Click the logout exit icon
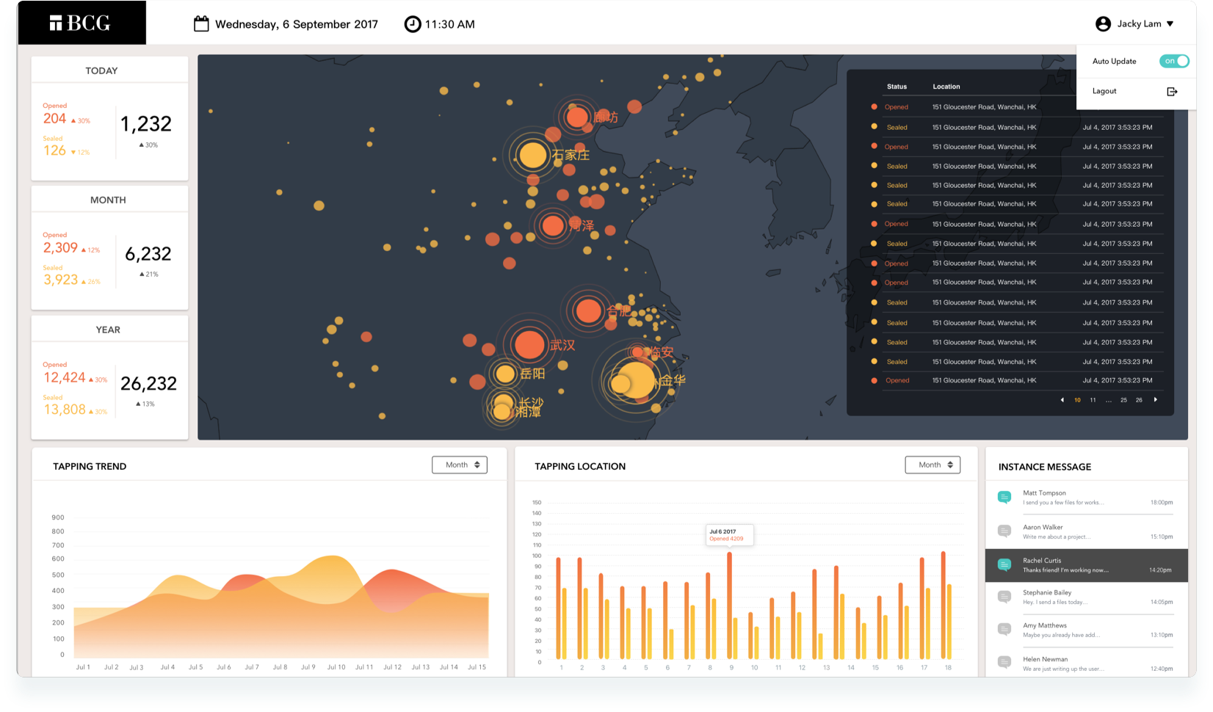Viewport: 1213px width, 712px height. pyautogui.click(x=1172, y=92)
